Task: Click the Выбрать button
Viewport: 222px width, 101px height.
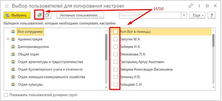Action: tap(17, 15)
